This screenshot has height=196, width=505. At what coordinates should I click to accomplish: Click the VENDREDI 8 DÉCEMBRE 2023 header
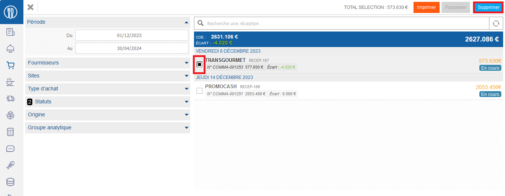pos(228,51)
